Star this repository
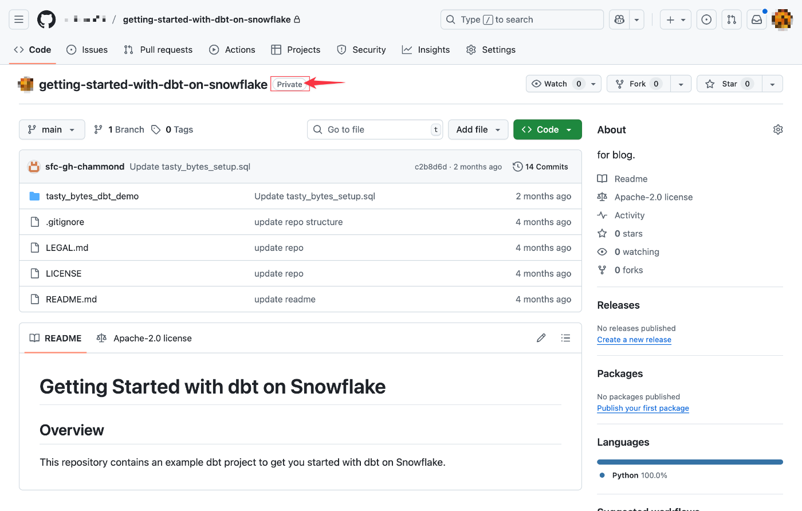 point(729,84)
